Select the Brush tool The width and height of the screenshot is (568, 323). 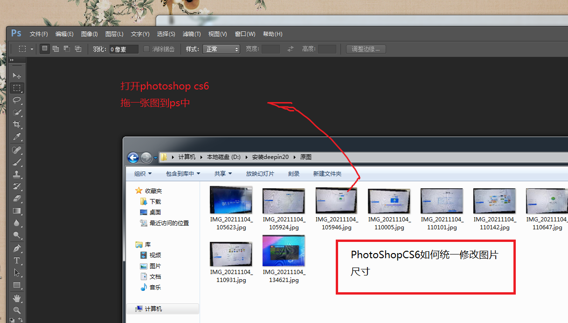17,162
